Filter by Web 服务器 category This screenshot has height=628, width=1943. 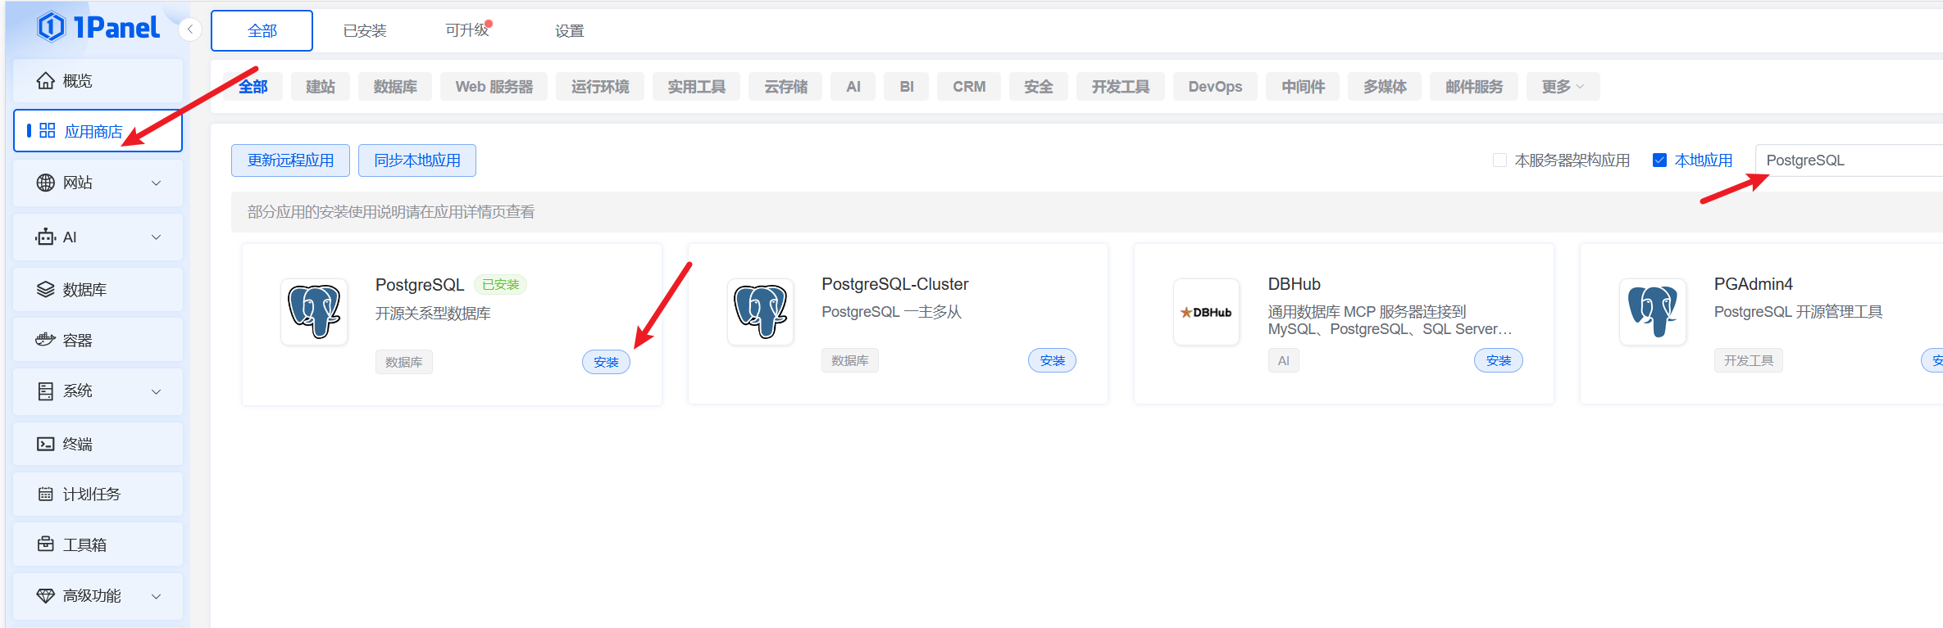[494, 87]
